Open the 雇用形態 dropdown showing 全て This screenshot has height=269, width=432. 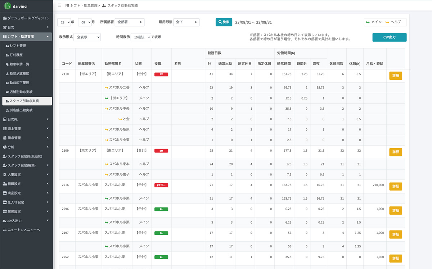[x=186, y=22]
